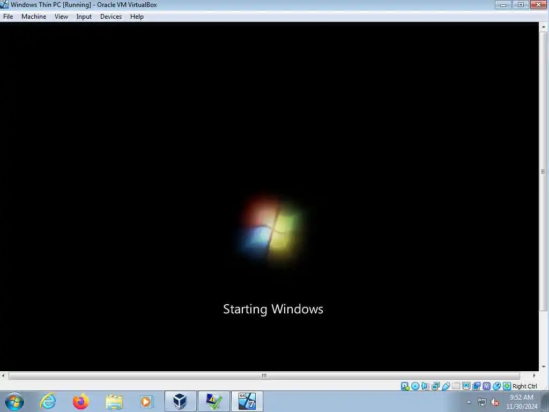Open the Help menu

coord(137,17)
